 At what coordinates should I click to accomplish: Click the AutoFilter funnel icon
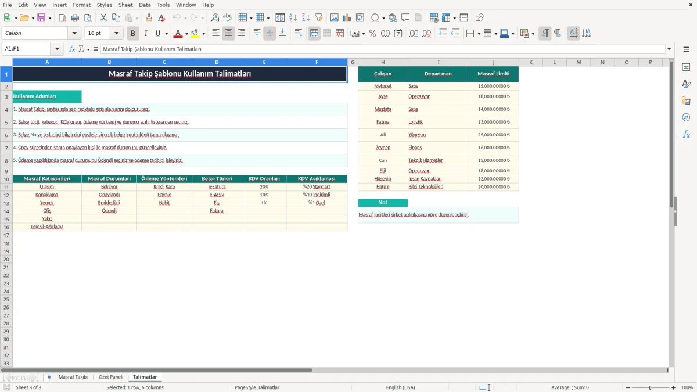coord(319,18)
